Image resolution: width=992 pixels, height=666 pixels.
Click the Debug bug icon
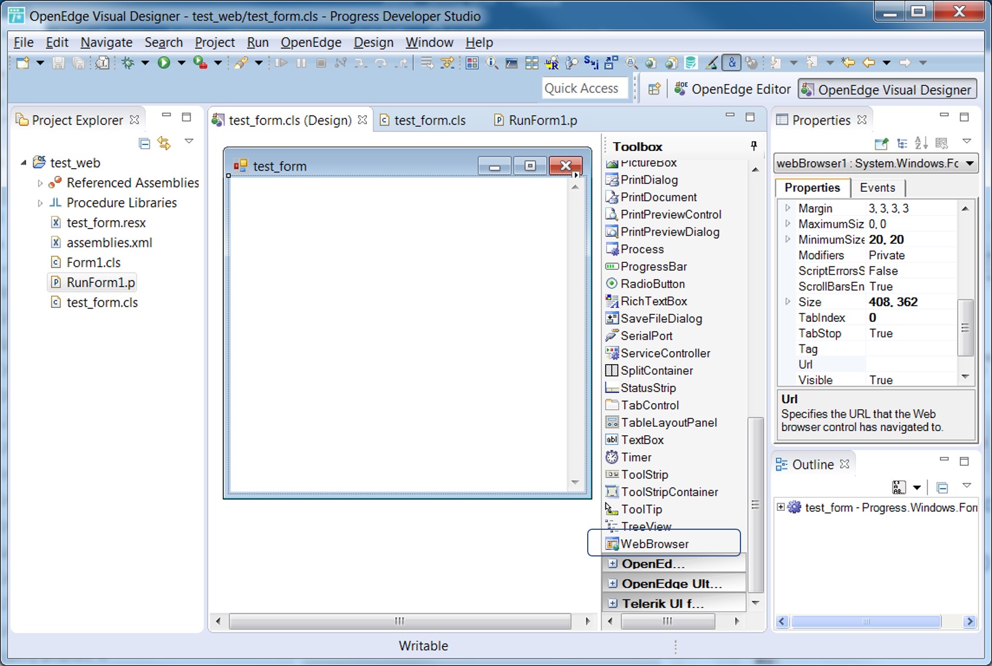coord(128,63)
